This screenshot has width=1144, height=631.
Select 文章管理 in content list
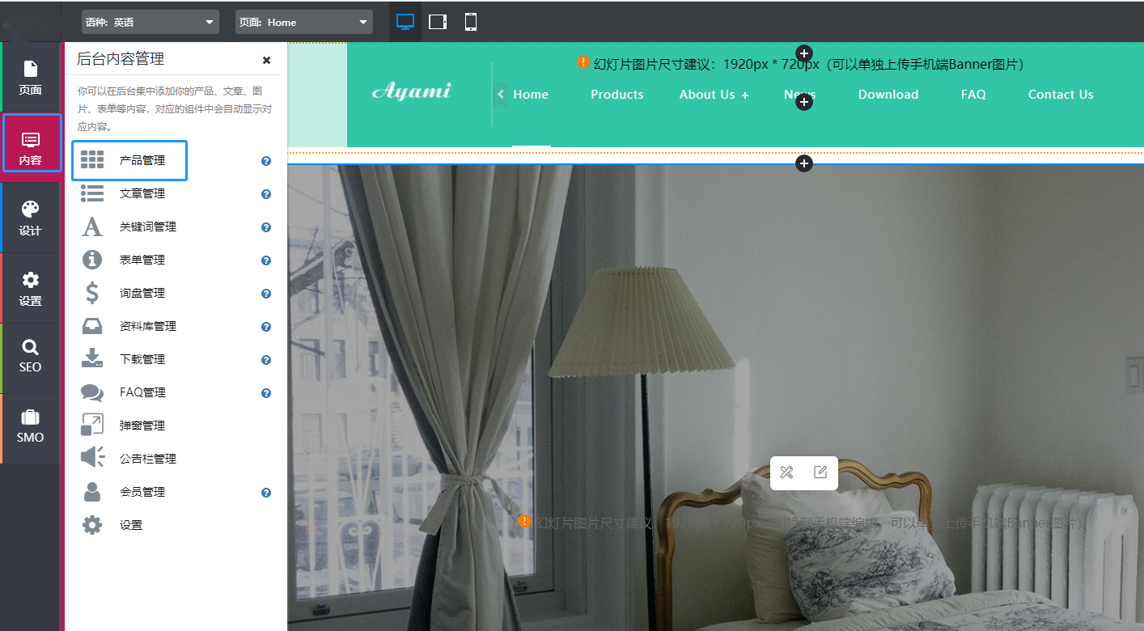[x=142, y=193]
